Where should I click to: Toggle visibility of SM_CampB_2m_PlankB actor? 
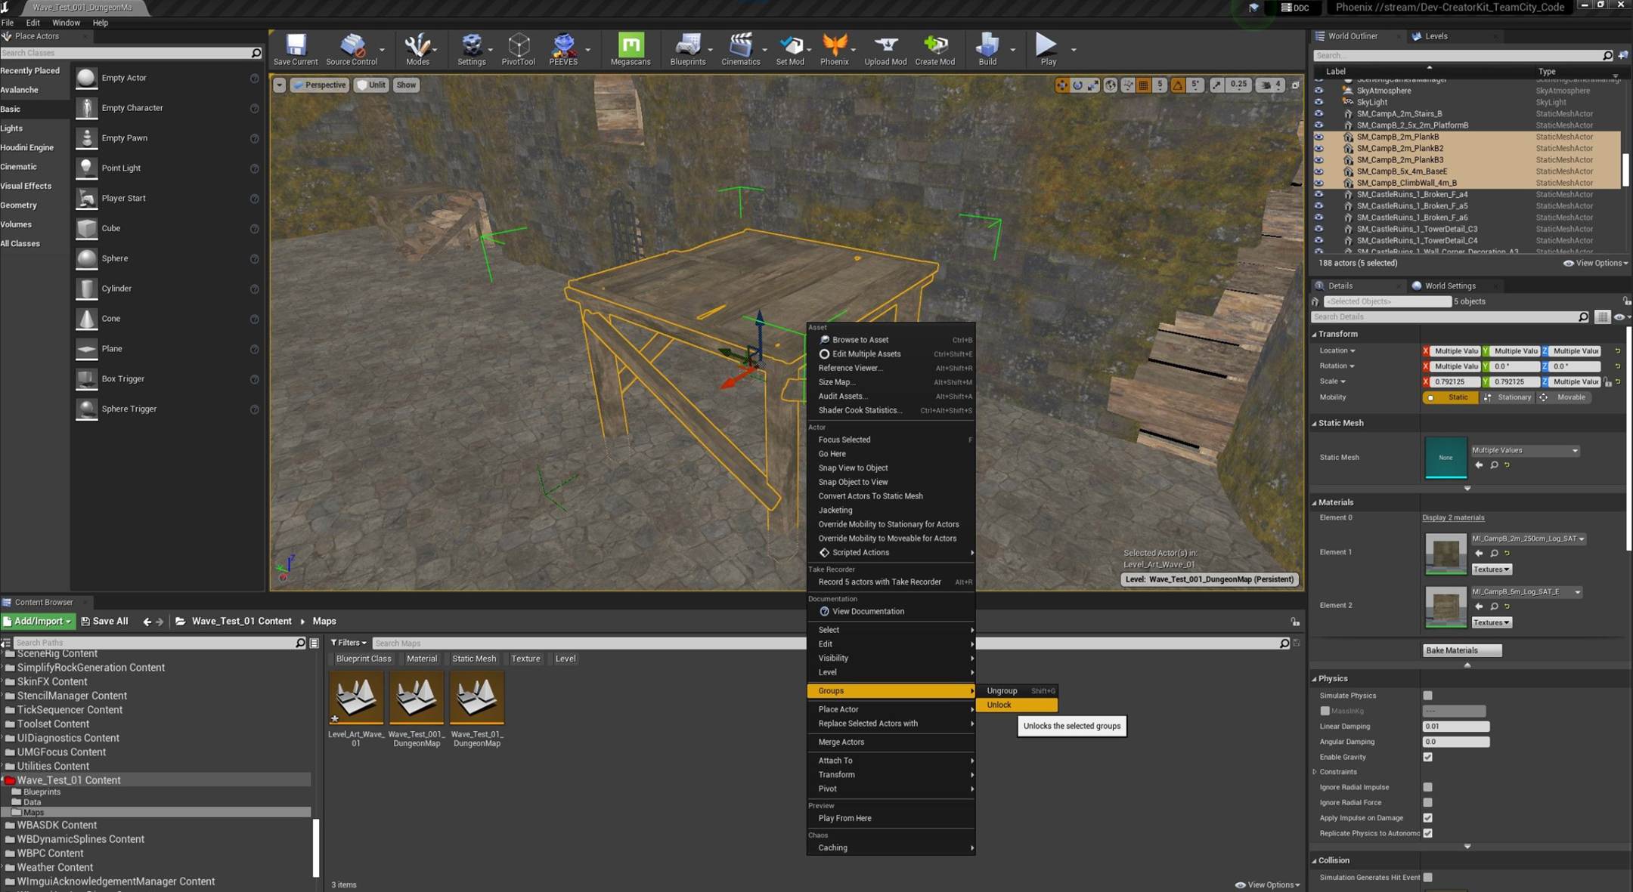click(1318, 137)
